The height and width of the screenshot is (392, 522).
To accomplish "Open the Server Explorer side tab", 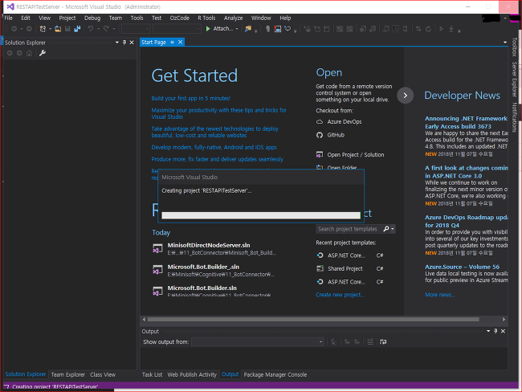I will pyautogui.click(x=514, y=80).
